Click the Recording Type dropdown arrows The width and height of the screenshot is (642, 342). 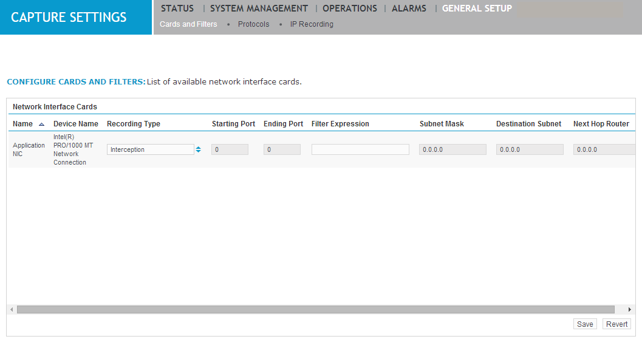[198, 149]
